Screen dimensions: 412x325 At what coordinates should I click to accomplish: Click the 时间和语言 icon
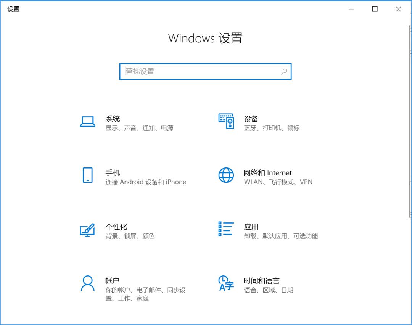pyautogui.click(x=226, y=284)
